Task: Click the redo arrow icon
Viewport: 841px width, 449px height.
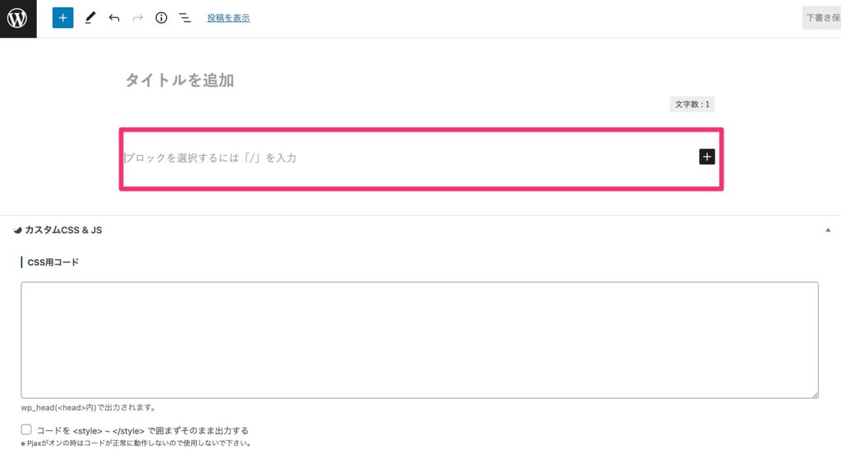Action: coord(138,18)
